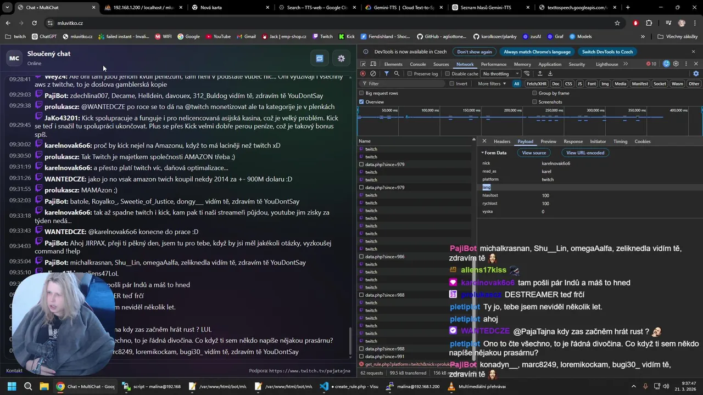Select the failed get_rule.php request
Image resolution: width=703 pixels, height=395 pixels.
[415, 364]
